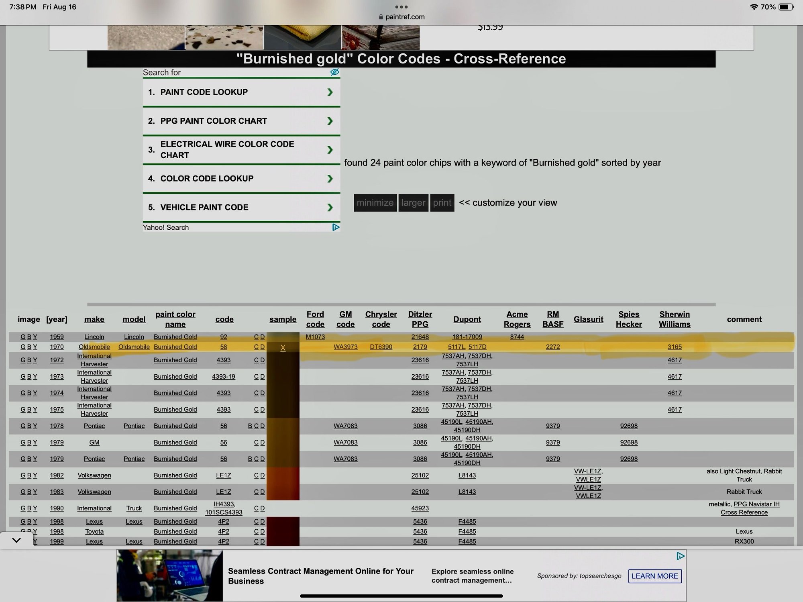The image size is (803, 602).
Task: Click the minimize view toggle button
Action: pos(375,203)
